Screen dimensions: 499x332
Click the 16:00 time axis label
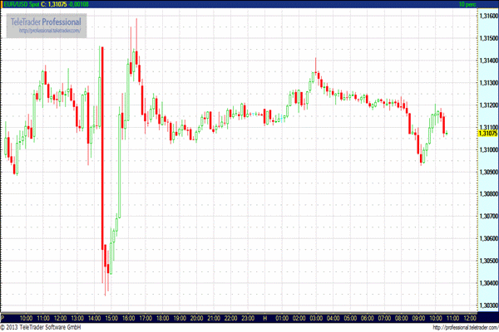pos(128,318)
